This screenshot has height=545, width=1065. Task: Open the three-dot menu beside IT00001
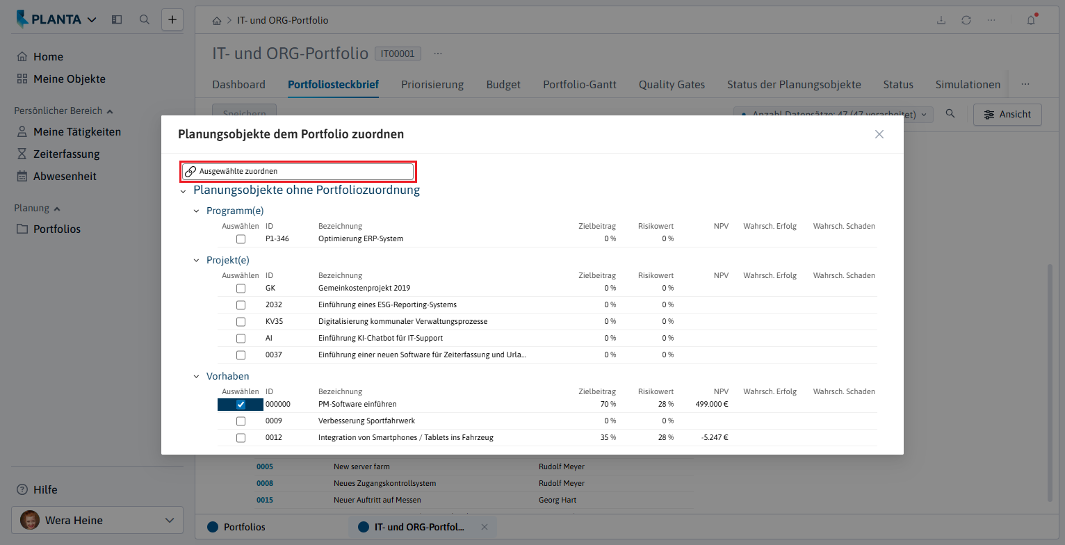[x=438, y=54]
